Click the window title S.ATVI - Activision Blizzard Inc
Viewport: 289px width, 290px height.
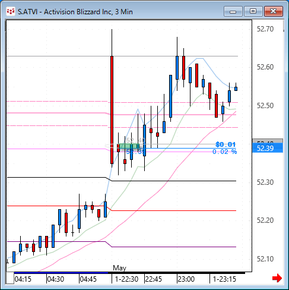tap(75, 12)
